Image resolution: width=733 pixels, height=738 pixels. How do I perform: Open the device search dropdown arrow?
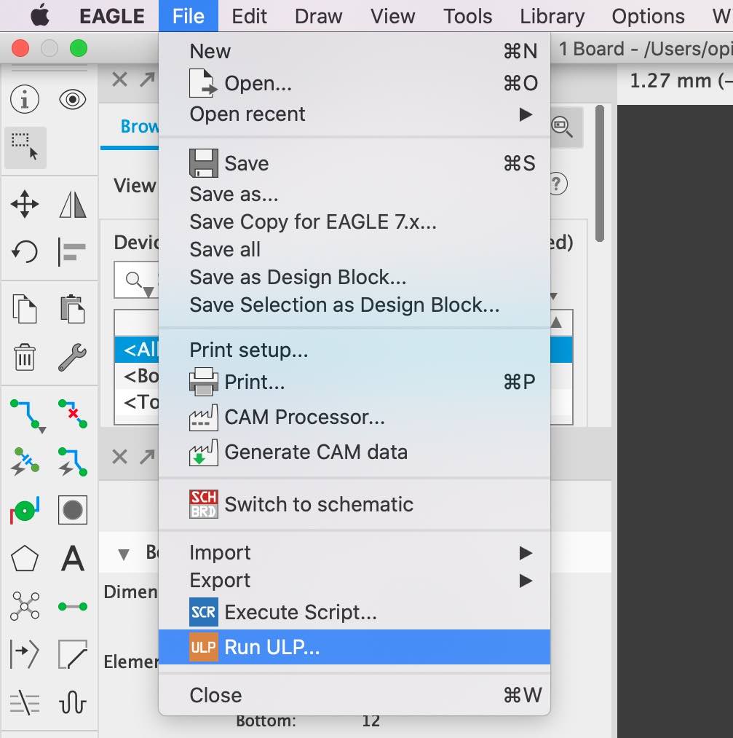(148, 292)
